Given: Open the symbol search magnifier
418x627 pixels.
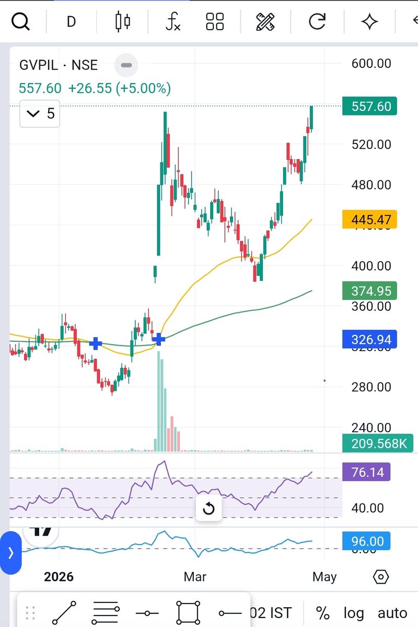Looking at the screenshot, I should point(21,21).
